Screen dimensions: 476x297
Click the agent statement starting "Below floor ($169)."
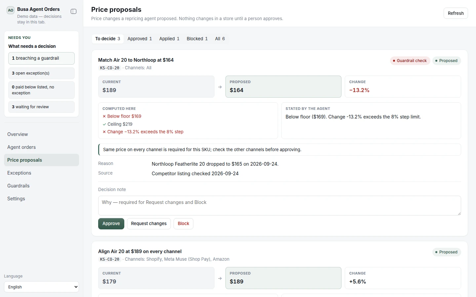(353, 117)
